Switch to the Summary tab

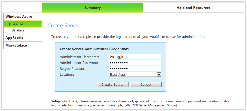(x=92, y=8)
